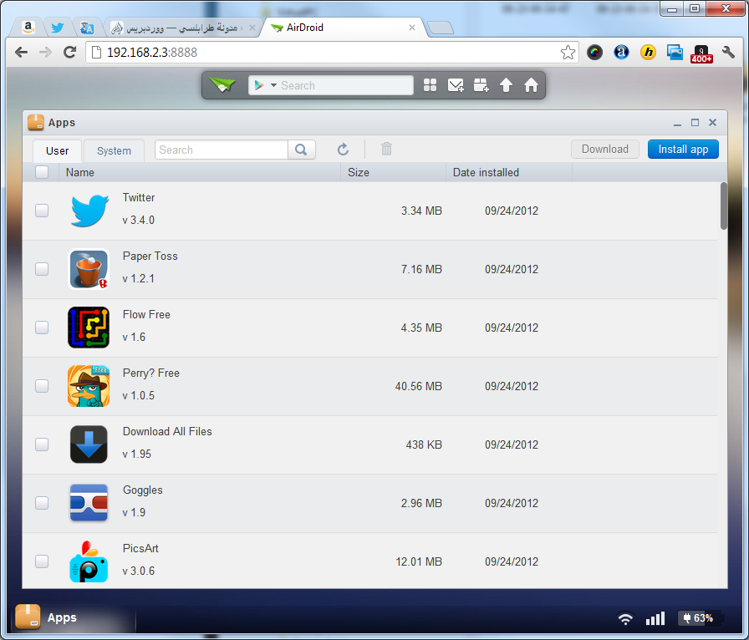
Task: Click the blue 'a' extension icon
Action: click(x=621, y=52)
